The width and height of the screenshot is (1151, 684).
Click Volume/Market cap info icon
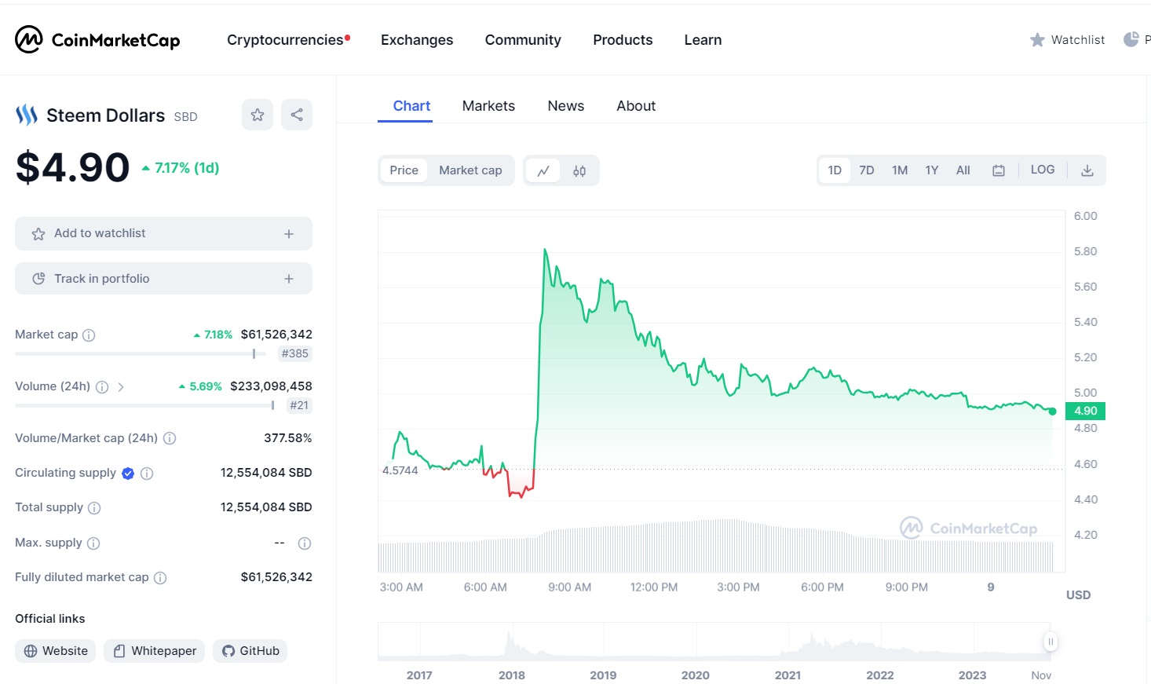coord(170,438)
